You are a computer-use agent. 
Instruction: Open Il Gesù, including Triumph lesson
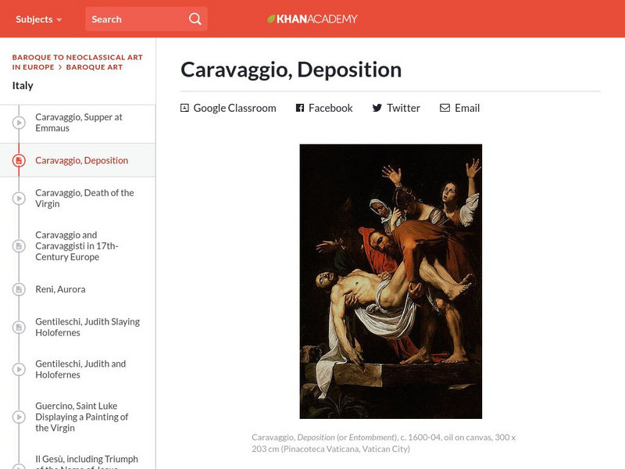tap(87, 461)
